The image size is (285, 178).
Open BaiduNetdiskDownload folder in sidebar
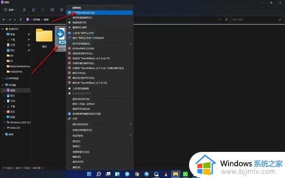[19, 66]
